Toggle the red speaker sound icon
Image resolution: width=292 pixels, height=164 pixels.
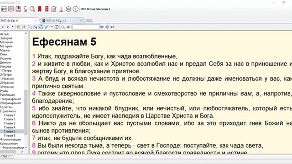pos(112,27)
